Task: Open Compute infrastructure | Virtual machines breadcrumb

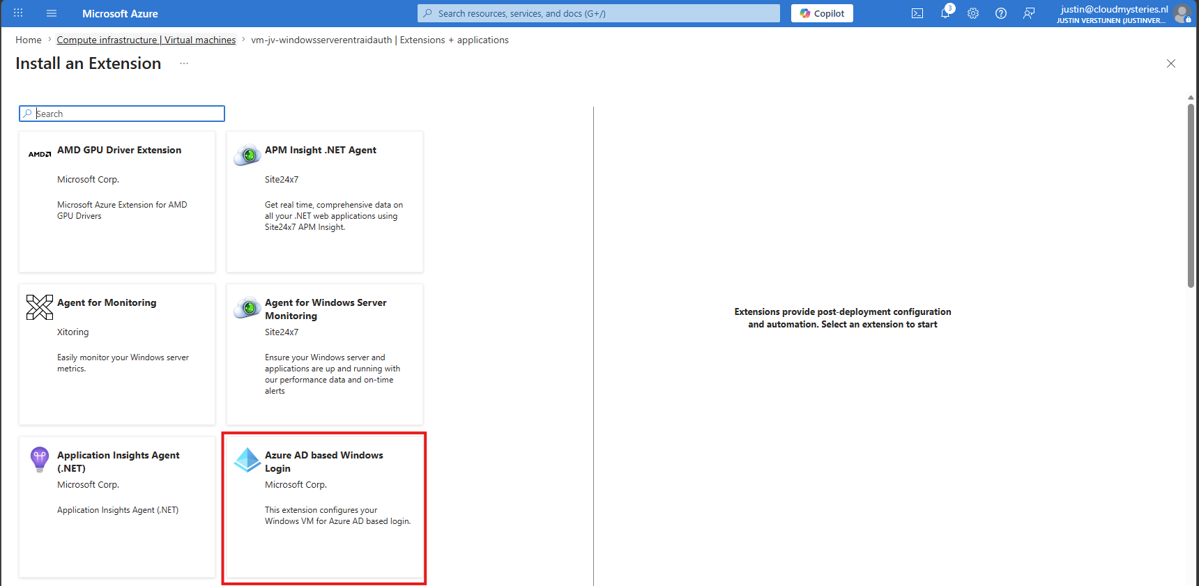Action: pos(146,40)
